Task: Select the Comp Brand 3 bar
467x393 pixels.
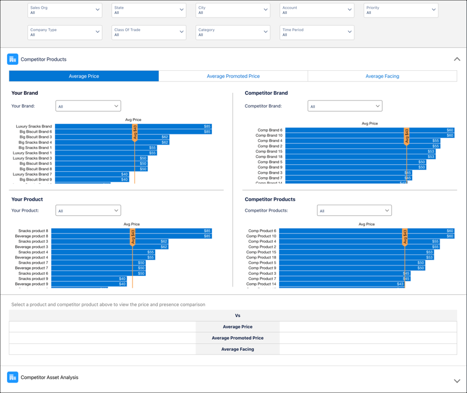Action: point(348,173)
